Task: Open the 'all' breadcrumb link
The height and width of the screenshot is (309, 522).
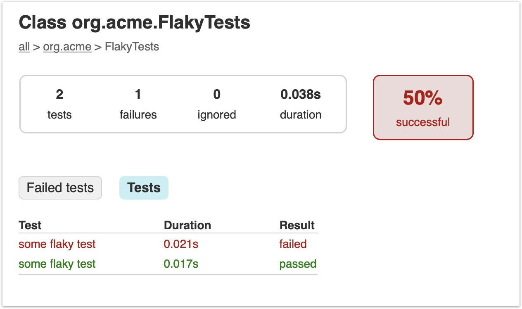Action: point(24,47)
